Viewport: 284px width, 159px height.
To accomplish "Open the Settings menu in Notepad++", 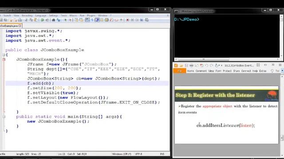I will (x=53, y=15).
